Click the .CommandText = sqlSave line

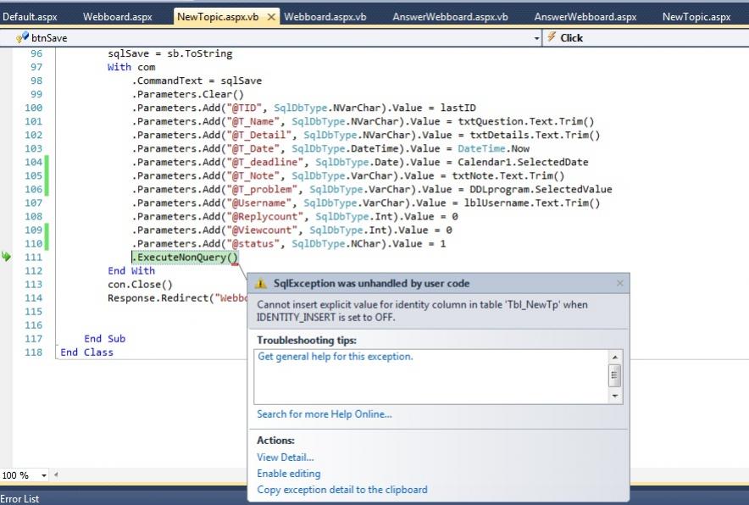tap(197, 80)
